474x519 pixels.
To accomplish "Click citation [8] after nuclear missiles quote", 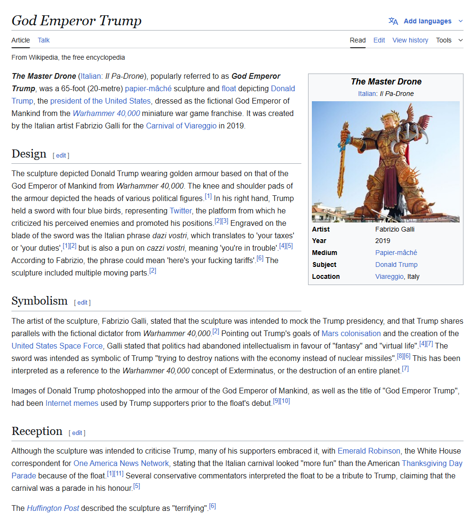I will tap(400, 356).
